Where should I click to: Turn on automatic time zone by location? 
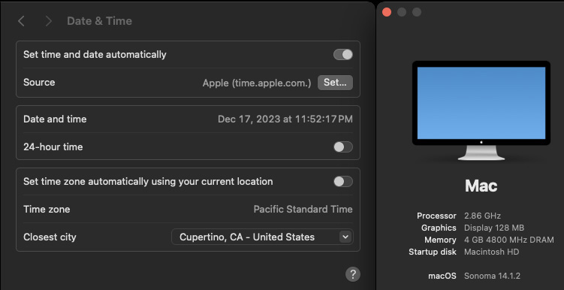pyautogui.click(x=342, y=181)
